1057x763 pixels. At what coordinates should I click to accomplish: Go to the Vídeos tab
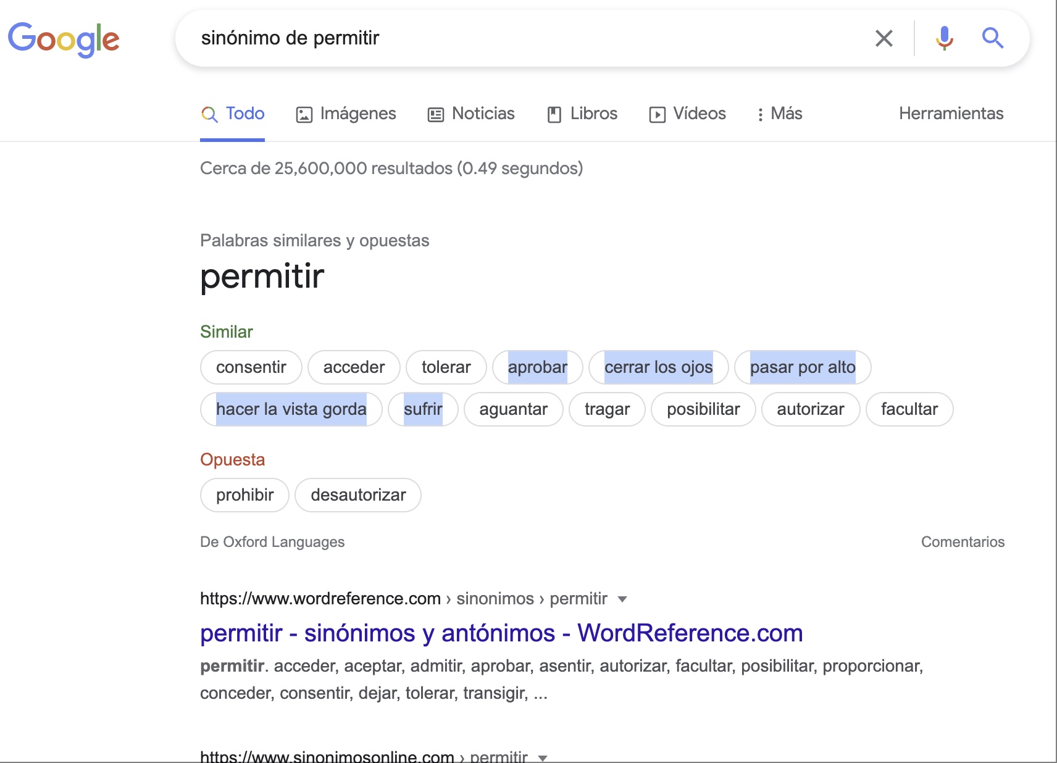coord(687,114)
